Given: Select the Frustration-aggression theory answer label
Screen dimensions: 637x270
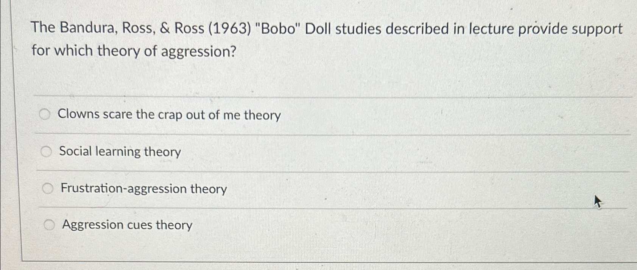Looking at the screenshot, I should click(143, 188).
